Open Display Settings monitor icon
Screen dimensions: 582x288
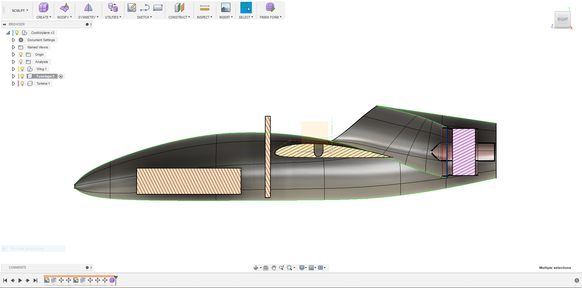pyautogui.click(x=302, y=268)
